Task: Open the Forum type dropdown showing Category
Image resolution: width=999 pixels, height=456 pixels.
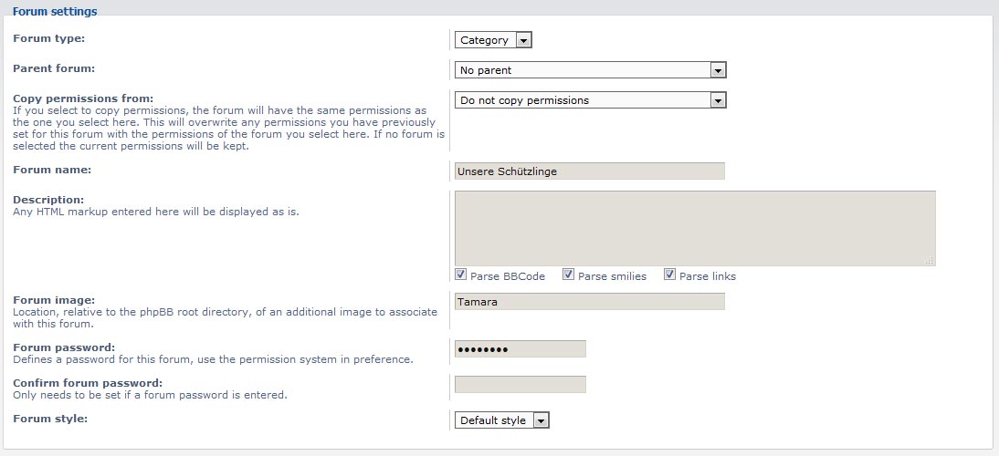Action: pos(493,40)
